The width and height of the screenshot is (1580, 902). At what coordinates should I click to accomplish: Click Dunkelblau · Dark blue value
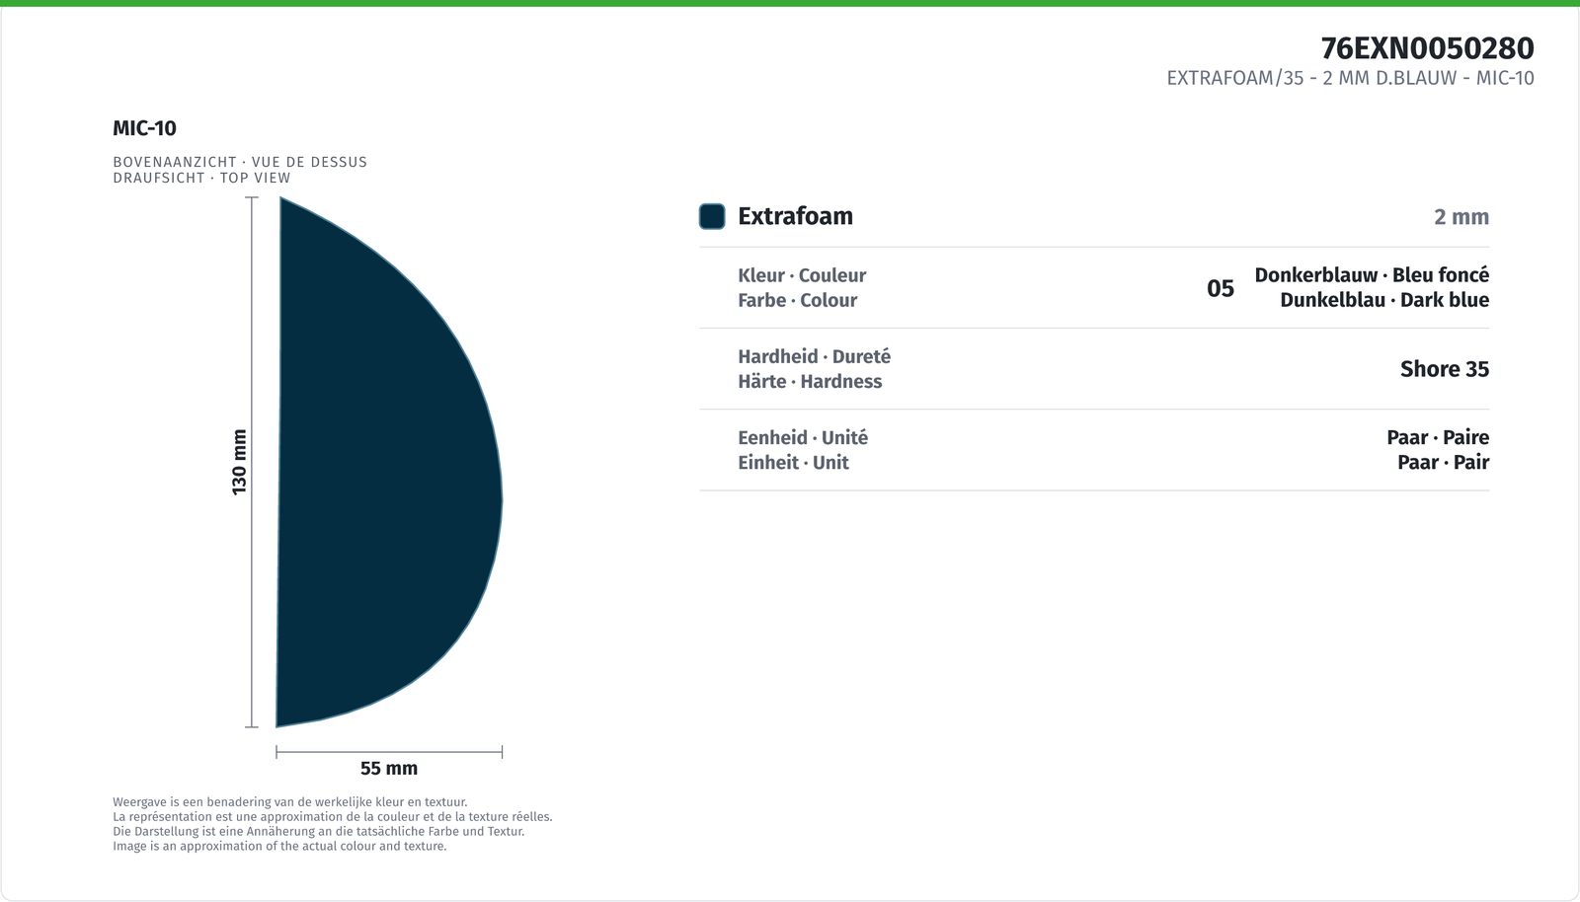click(x=1384, y=300)
